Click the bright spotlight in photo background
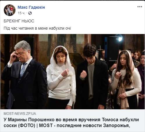The height and width of the screenshot is (132, 145). 120,38
